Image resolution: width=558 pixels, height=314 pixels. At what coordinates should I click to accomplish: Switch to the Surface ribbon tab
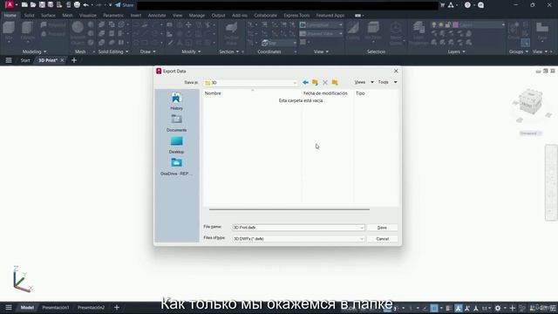point(48,16)
